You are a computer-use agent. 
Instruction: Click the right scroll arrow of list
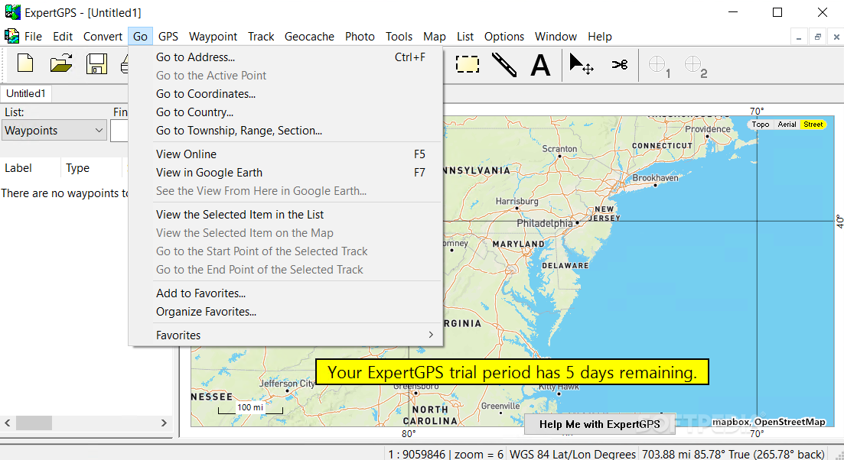tap(165, 423)
